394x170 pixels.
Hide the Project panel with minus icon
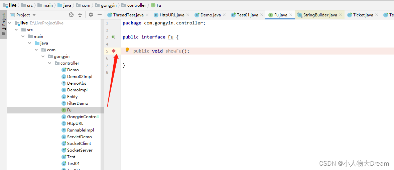coord(100,15)
